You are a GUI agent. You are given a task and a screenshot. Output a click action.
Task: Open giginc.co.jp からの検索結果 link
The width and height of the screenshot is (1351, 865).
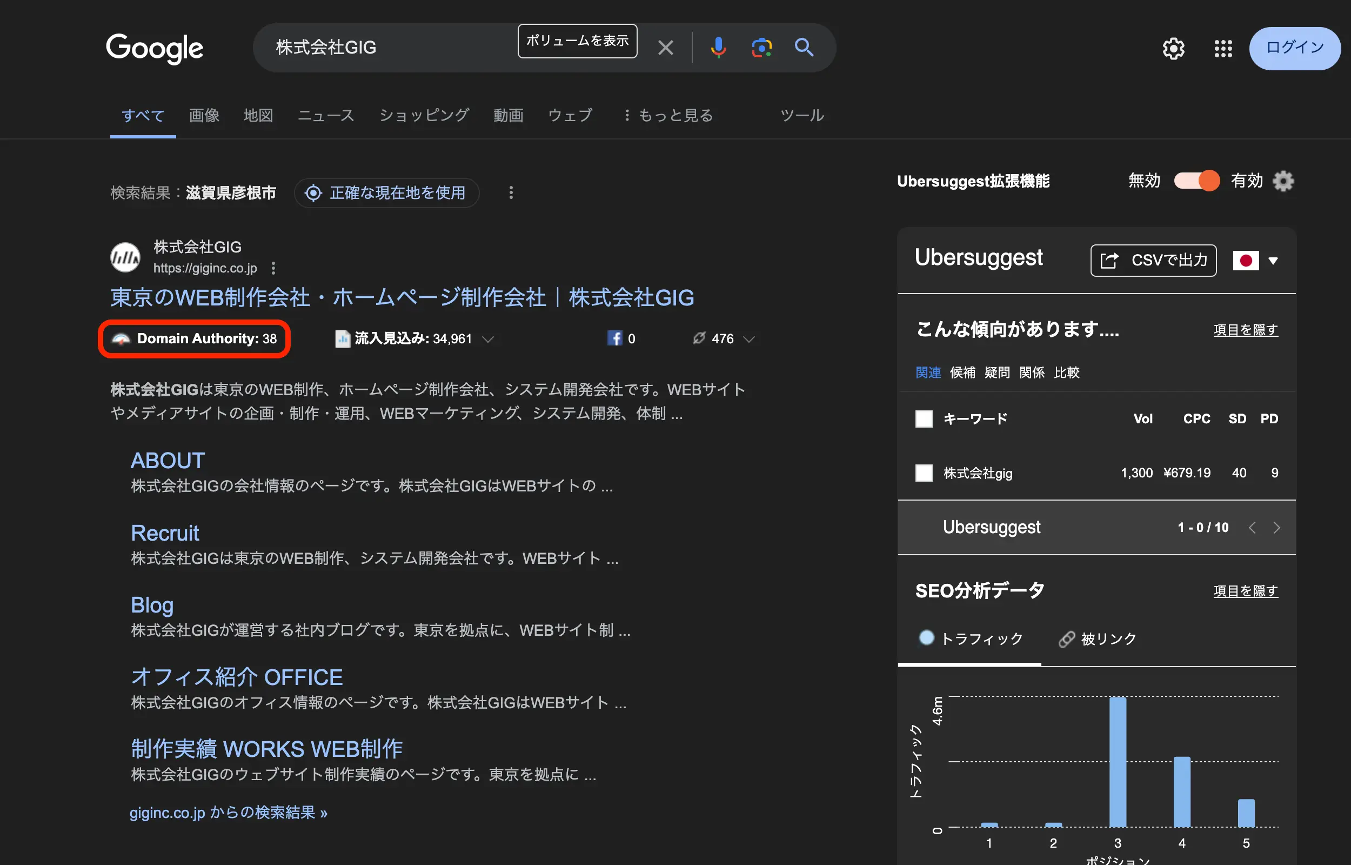[x=228, y=812]
